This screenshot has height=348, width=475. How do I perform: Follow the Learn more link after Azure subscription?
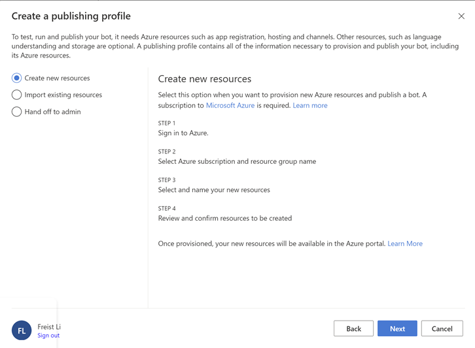[x=310, y=105]
